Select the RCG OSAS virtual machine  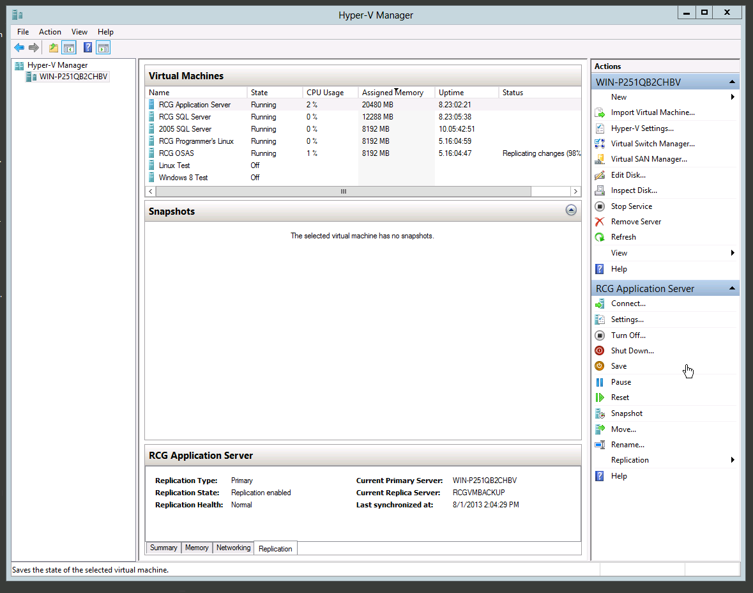tap(363, 153)
